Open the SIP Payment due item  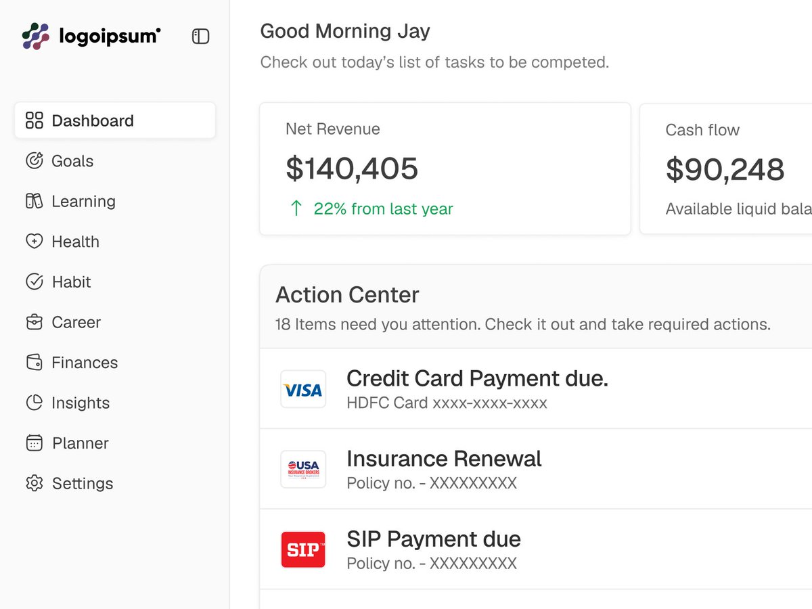[536, 549]
